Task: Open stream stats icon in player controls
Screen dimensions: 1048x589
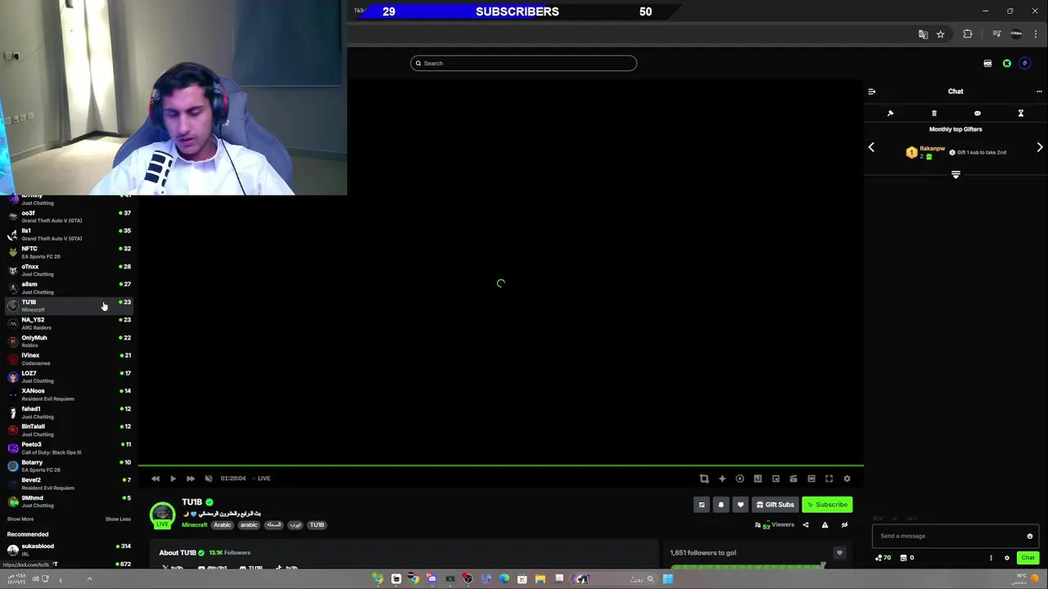Action: [x=757, y=479]
